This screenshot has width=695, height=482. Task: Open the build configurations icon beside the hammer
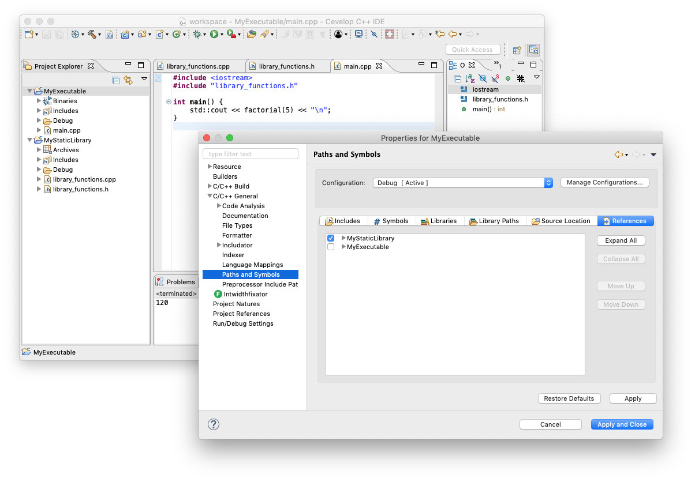coord(75,35)
